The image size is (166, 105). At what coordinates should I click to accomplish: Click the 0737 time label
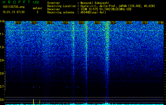pyautogui.click(x=113, y=23)
